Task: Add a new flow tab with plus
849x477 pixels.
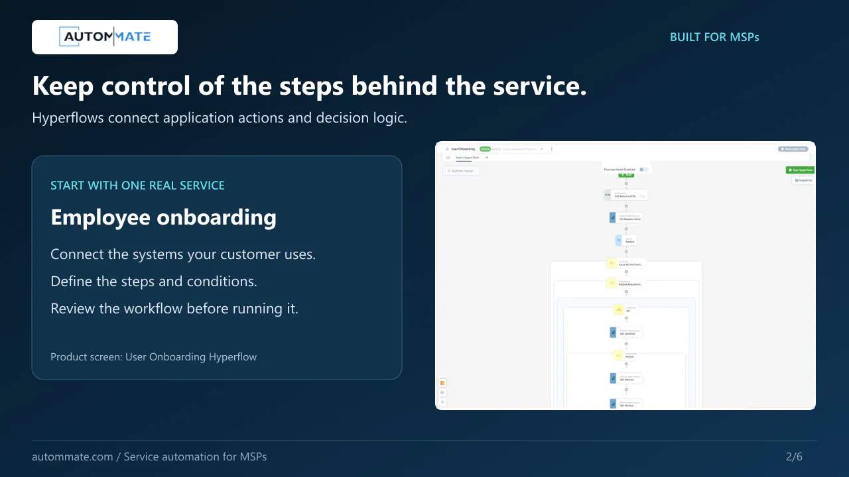Action: click(487, 158)
